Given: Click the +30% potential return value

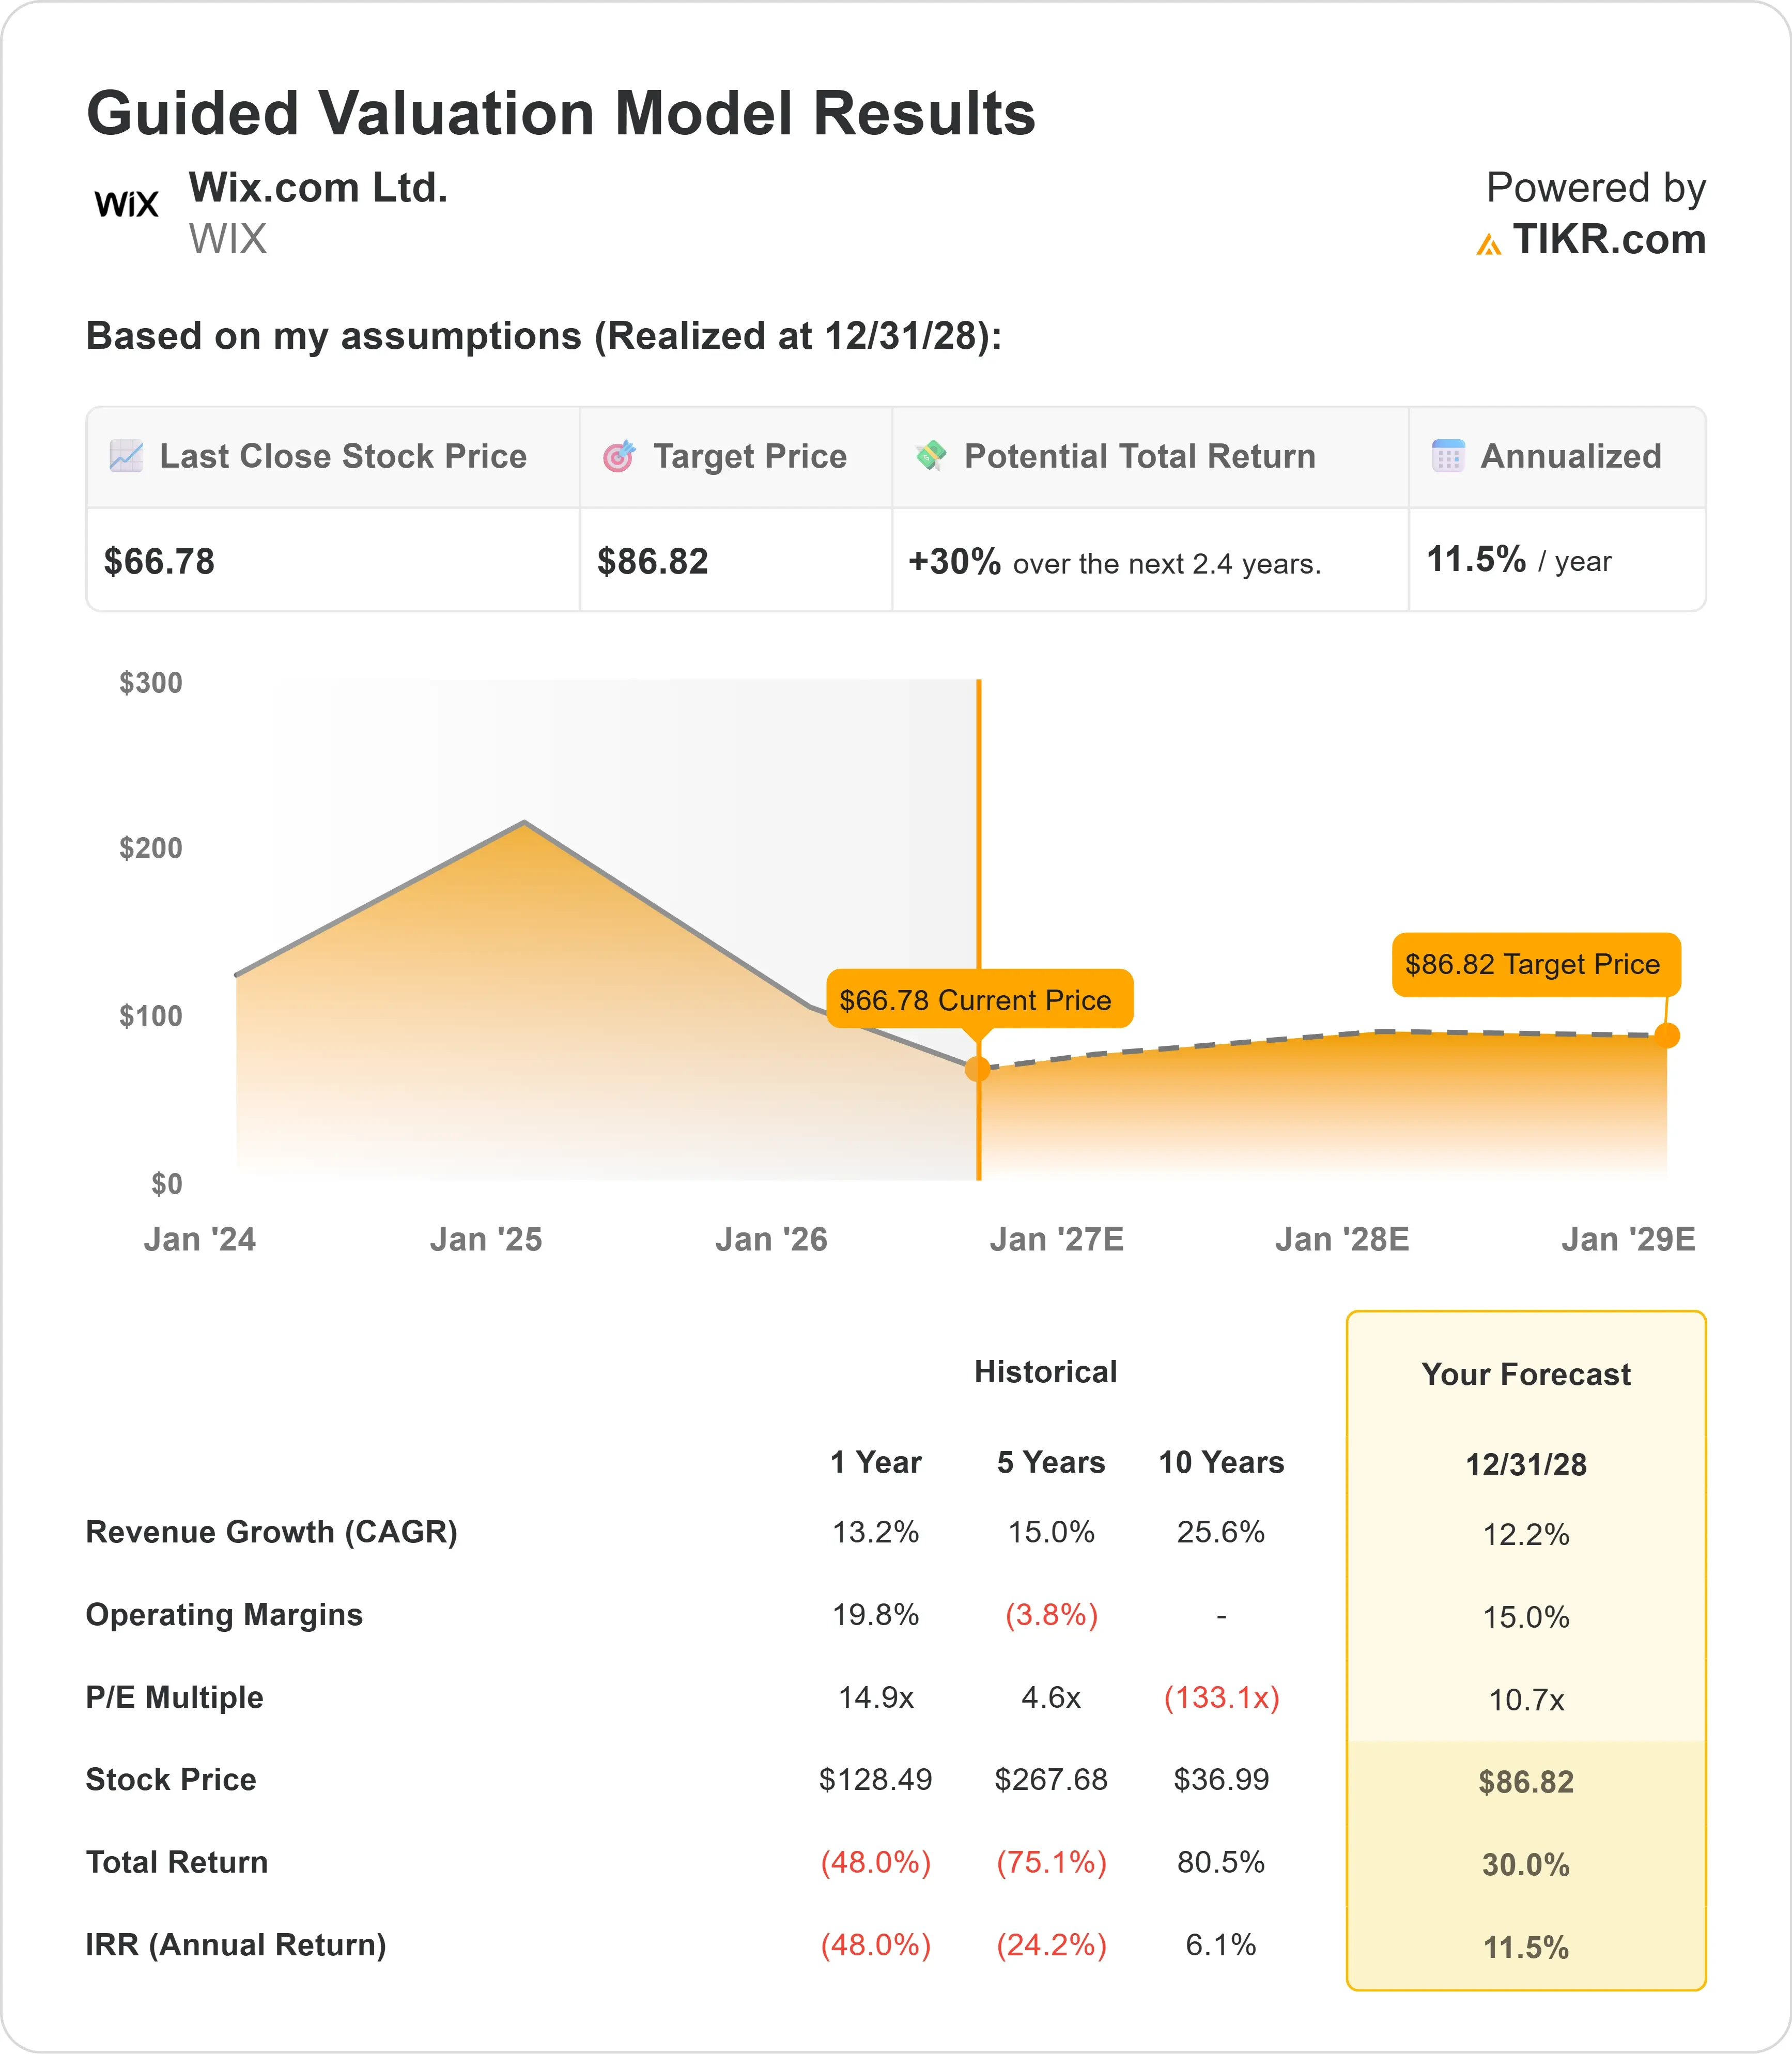Looking at the screenshot, I should pyautogui.click(x=954, y=561).
